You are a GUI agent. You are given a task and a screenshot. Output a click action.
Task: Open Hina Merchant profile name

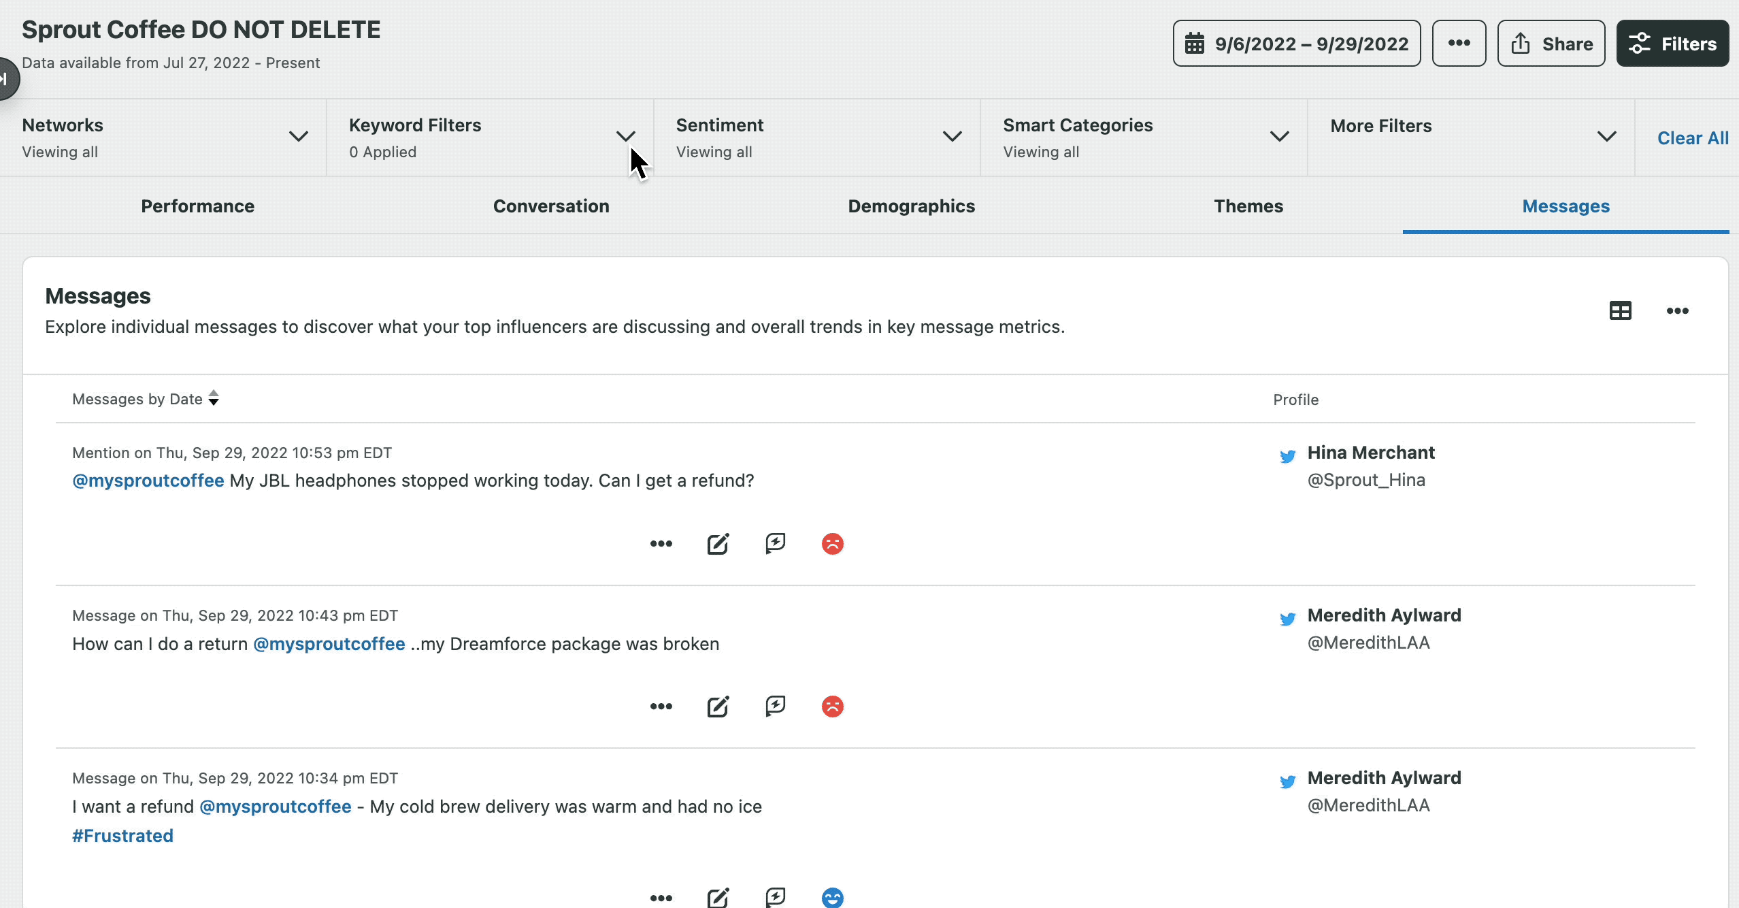coord(1371,453)
